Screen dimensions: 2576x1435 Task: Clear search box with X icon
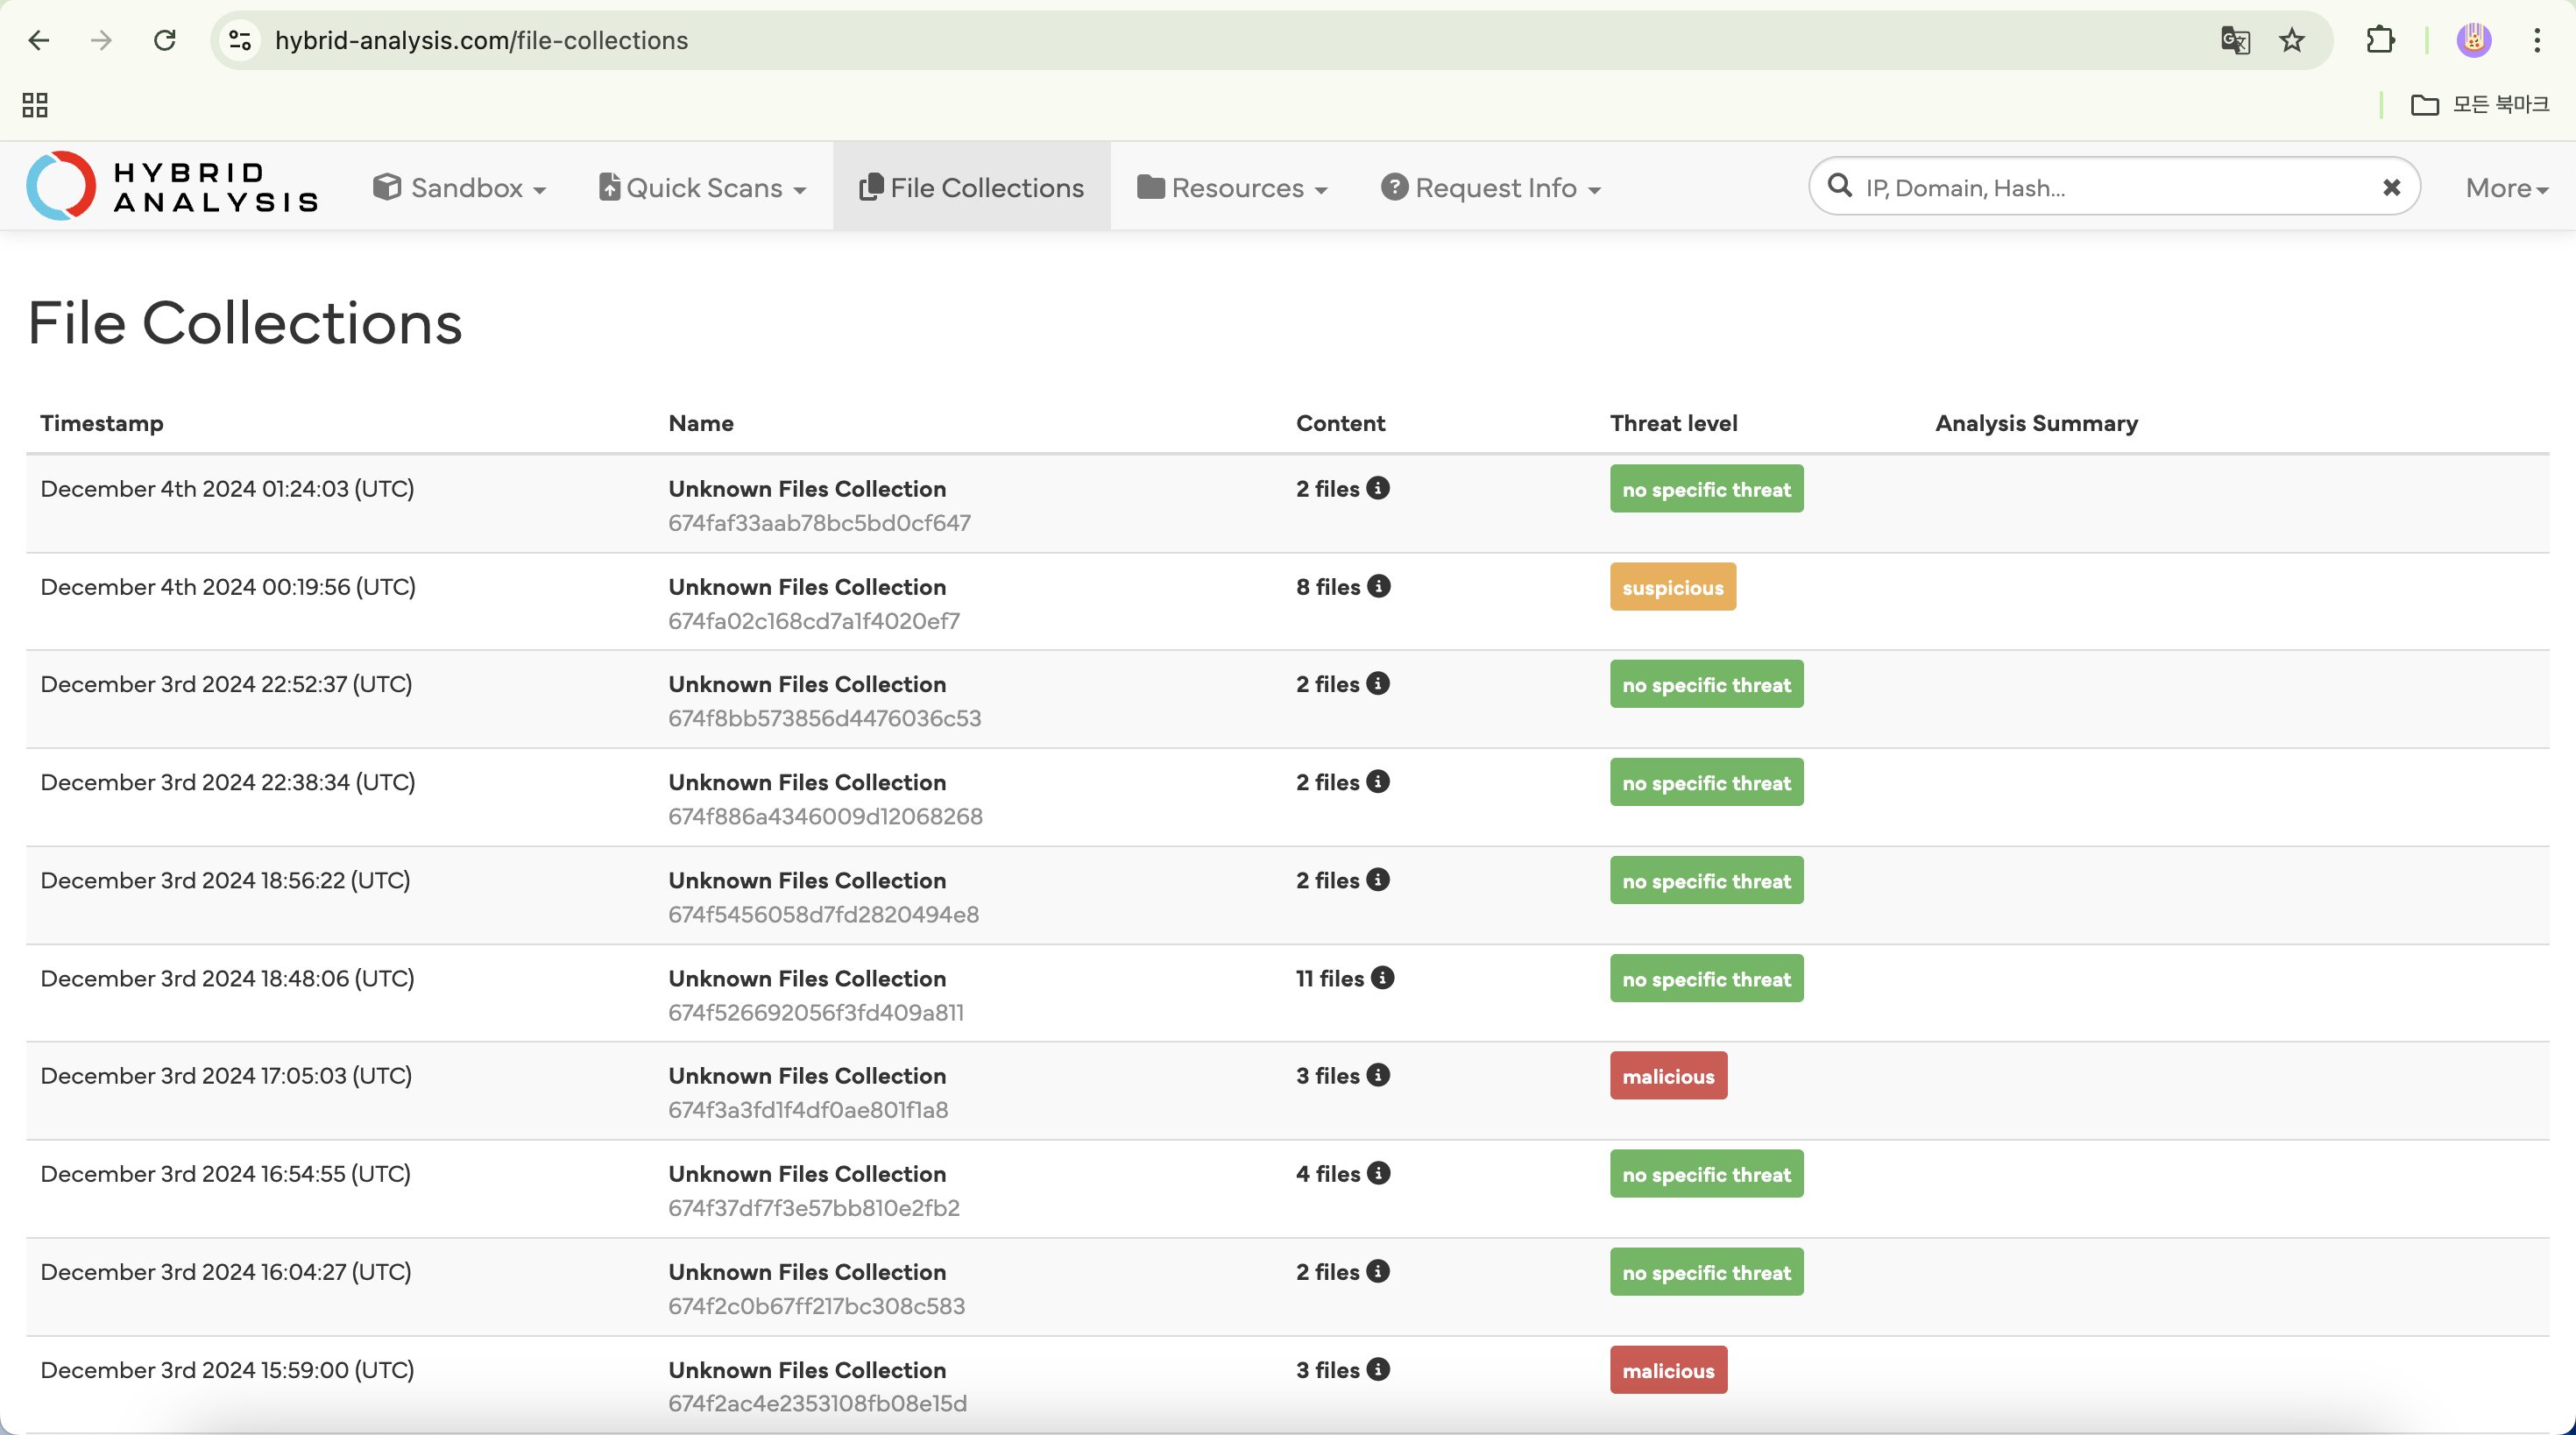(2391, 187)
